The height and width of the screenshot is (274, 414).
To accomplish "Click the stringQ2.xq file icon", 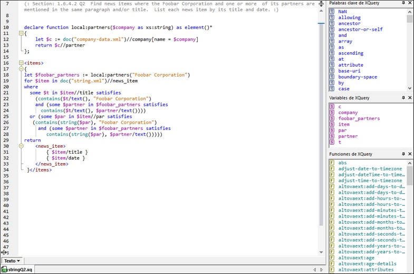I will pos(4,270).
